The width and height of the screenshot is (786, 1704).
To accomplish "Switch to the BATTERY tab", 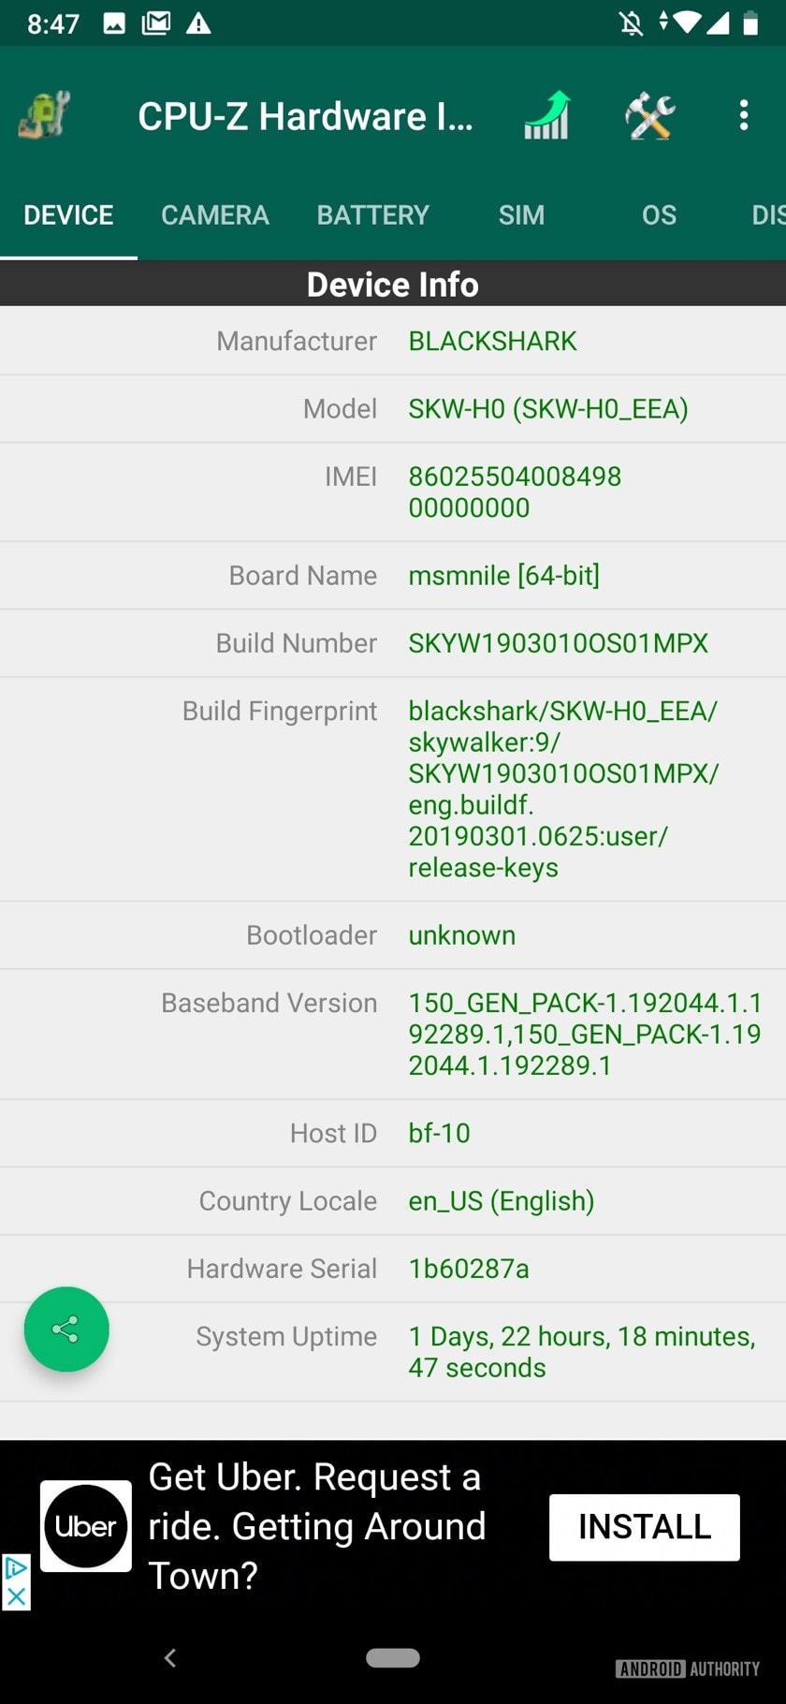I will (x=372, y=215).
